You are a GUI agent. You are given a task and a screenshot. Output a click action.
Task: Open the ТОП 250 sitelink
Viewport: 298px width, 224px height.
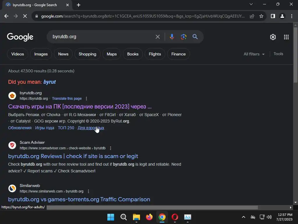coord(66,128)
